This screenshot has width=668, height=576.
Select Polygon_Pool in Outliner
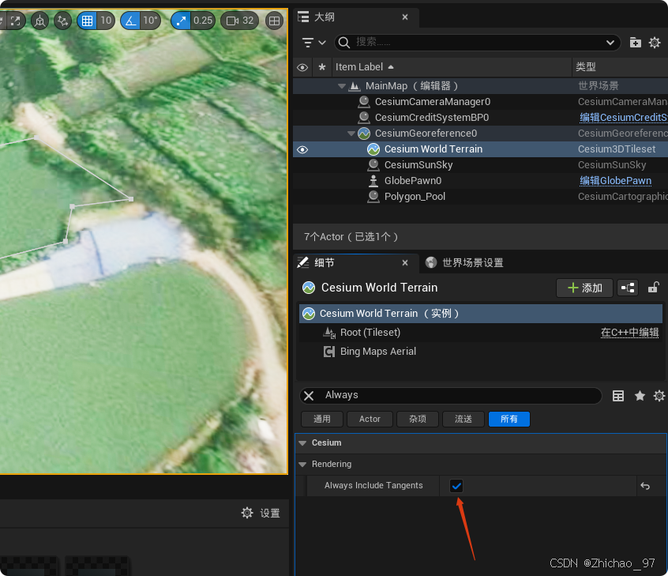(415, 197)
